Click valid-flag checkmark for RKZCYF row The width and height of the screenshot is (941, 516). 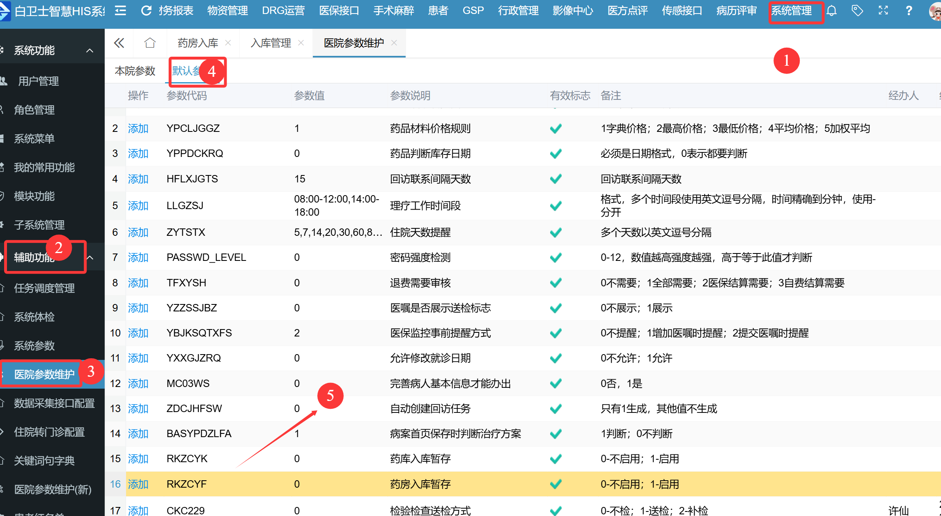[x=555, y=484]
